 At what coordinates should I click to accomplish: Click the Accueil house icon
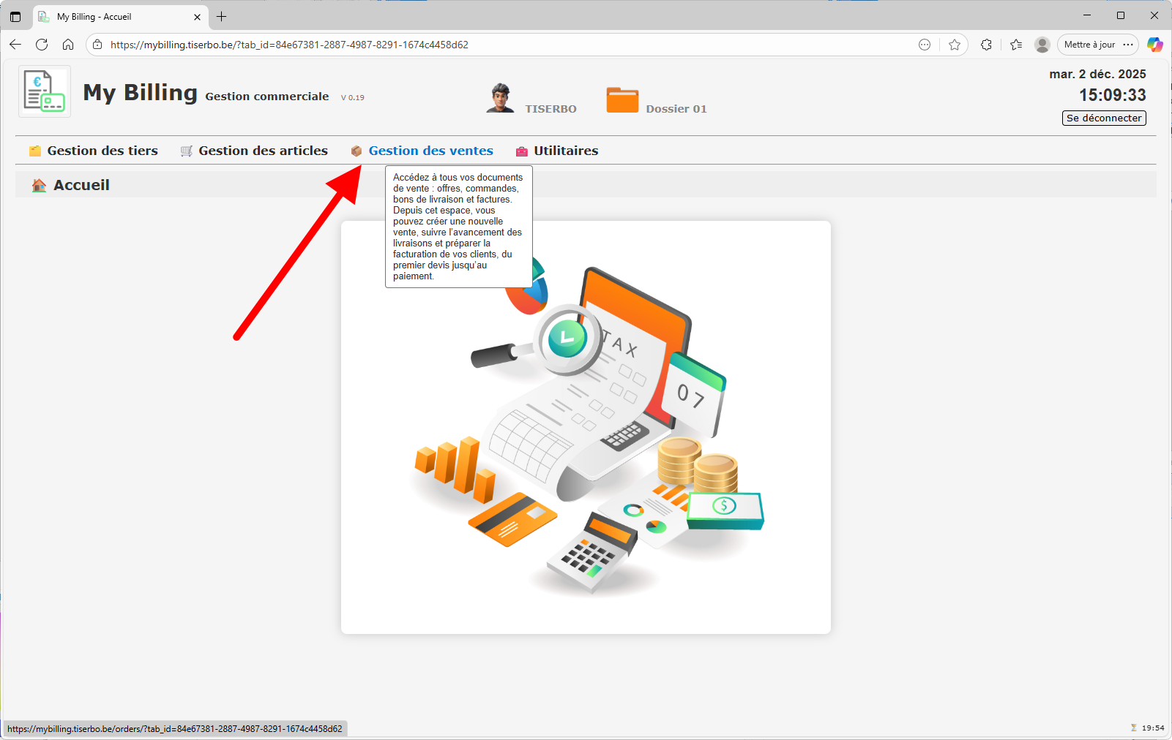tap(39, 186)
